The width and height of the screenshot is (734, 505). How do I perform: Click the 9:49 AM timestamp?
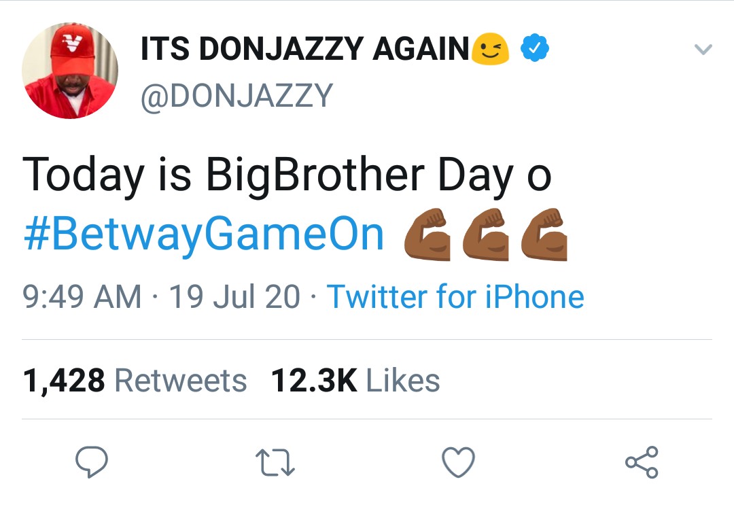82,297
